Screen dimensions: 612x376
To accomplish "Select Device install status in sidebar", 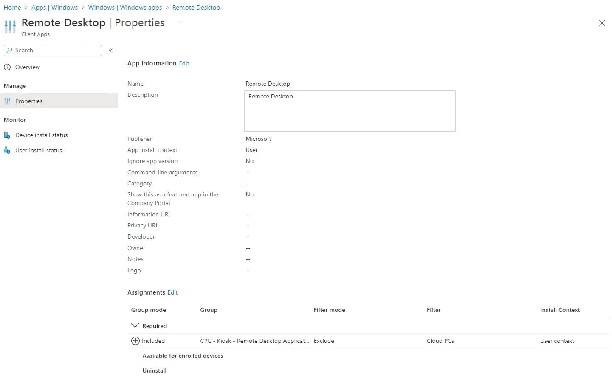I will [42, 135].
